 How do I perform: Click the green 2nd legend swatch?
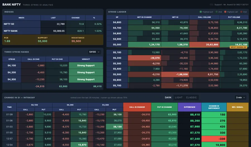point(217,12)
